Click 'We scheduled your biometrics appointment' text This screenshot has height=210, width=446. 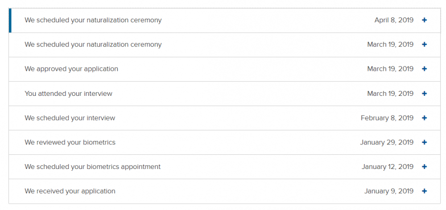92,167
